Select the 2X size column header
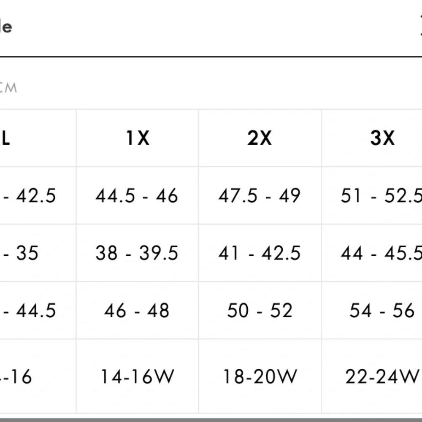Image resolution: width=422 pixels, height=422 pixels. point(260,138)
